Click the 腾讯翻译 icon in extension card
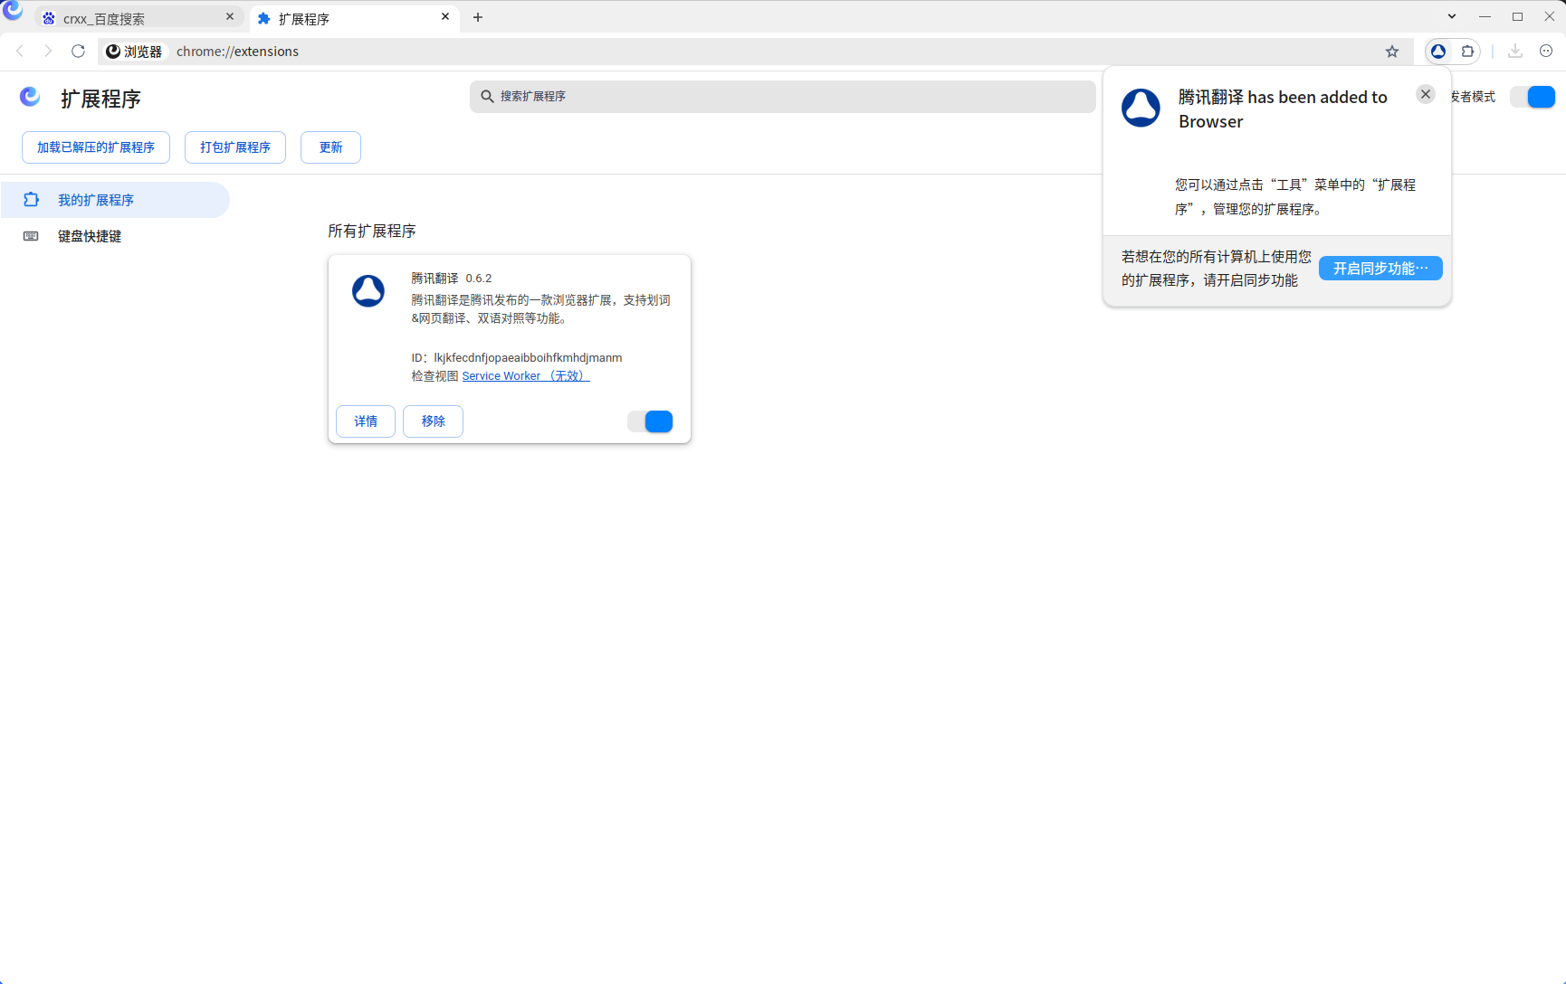Viewport: 1566px width, 984px height. [368, 291]
